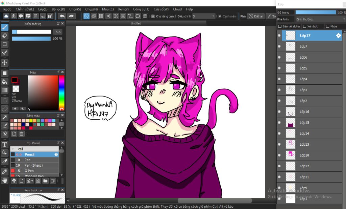Open the gear settings for Lớp17 layer
This screenshot has height=209, width=346.
pos(339,36)
